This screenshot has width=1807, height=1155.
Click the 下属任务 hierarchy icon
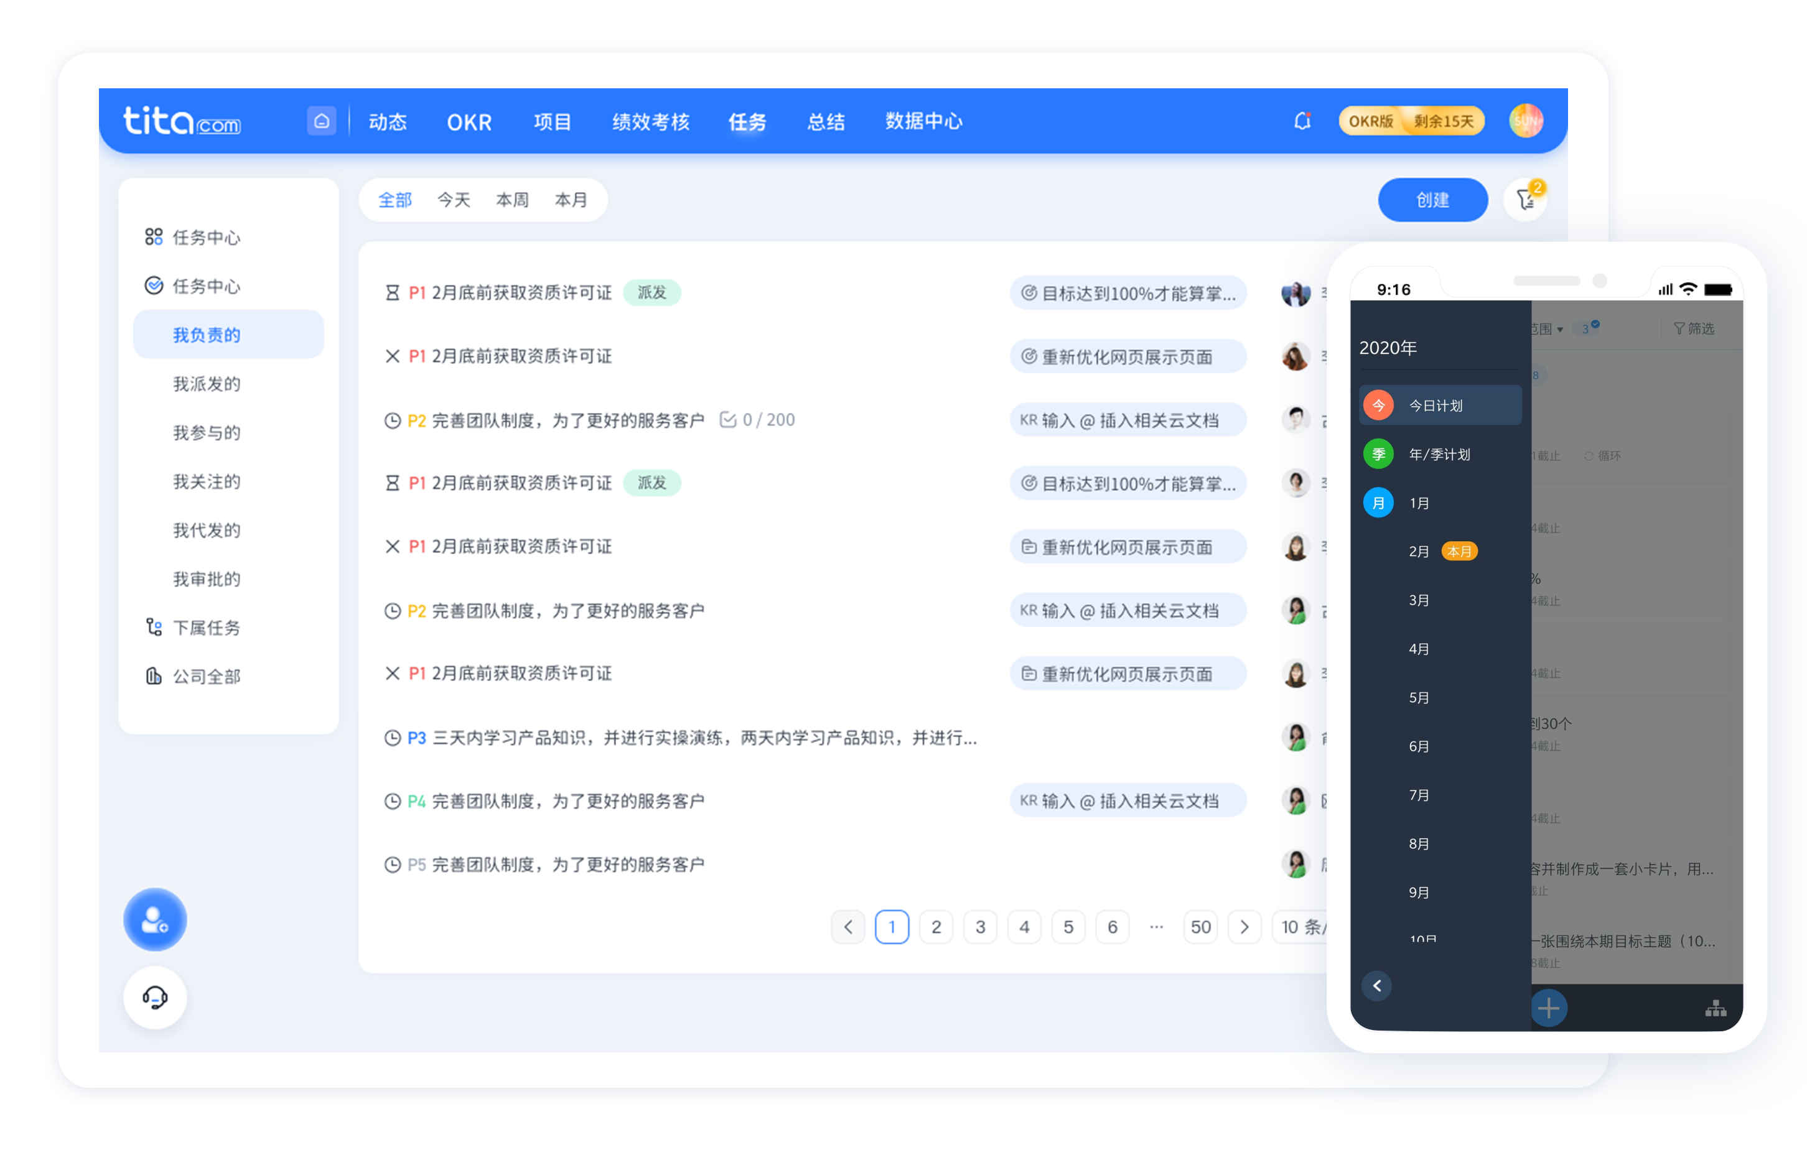(x=154, y=627)
